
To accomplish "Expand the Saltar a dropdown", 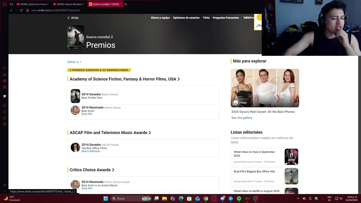I will point(74,62).
